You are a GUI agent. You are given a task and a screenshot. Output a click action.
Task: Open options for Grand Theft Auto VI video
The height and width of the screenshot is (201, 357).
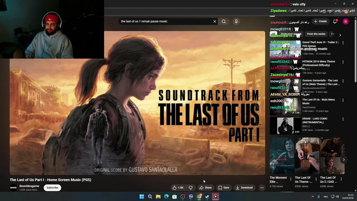343,43
